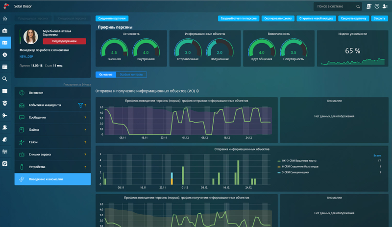Open the gear icon at sidebar bottom

point(5,164)
